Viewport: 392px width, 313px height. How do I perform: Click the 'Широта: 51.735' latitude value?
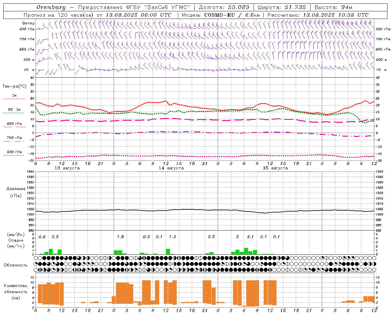(x=282, y=7)
